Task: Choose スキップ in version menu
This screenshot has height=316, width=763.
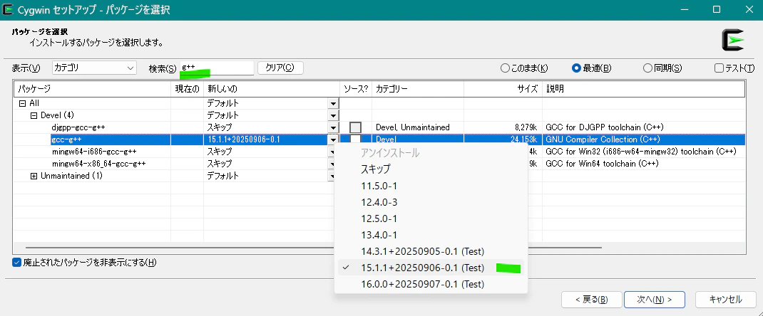Action: coord(431,169)
